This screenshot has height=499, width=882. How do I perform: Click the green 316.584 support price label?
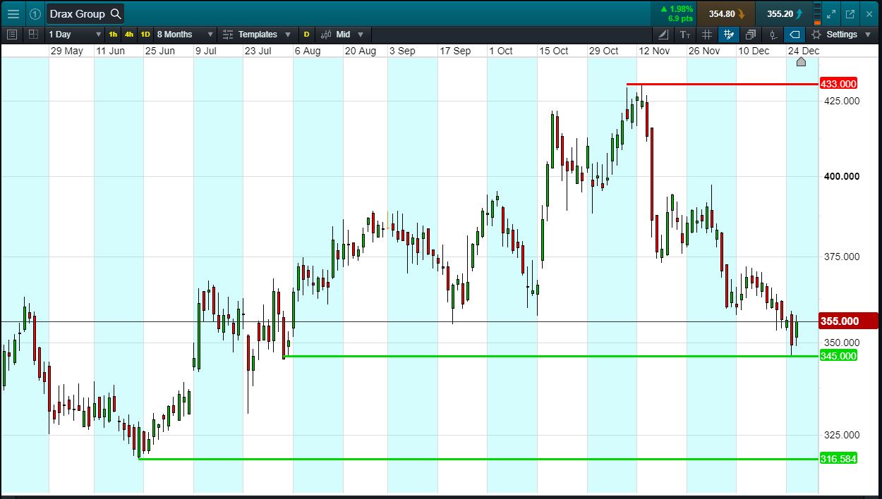click(x=839, y=459)
